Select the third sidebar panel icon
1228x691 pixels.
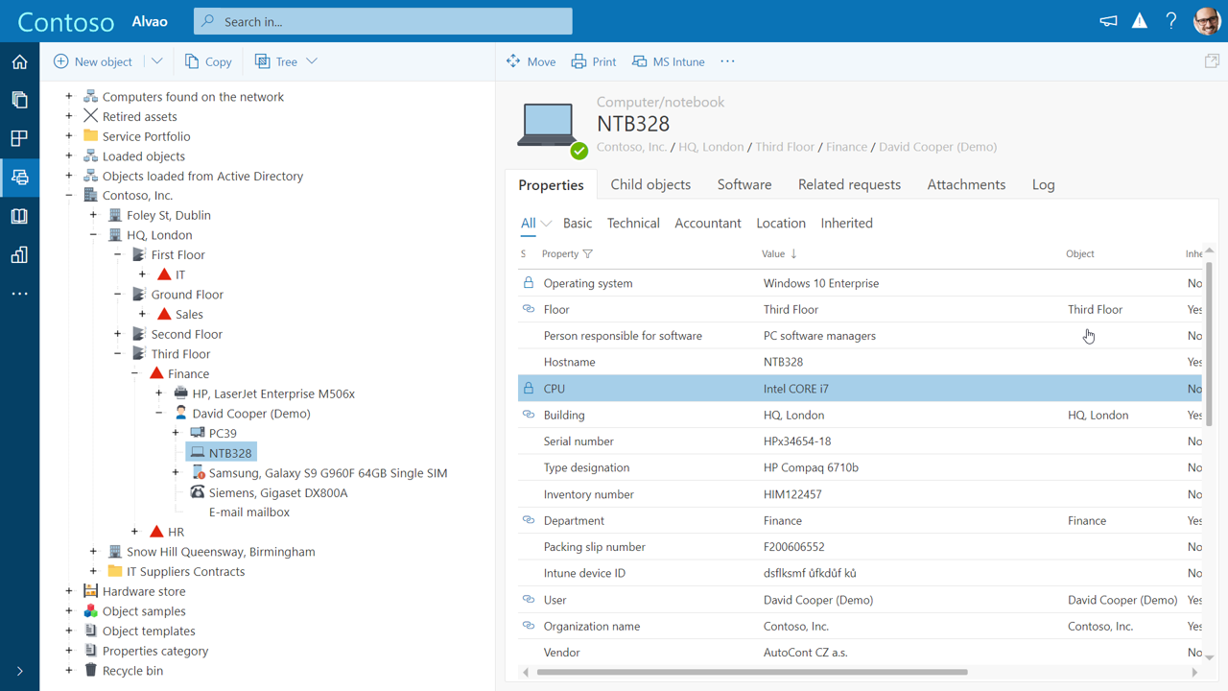(19, 138)
